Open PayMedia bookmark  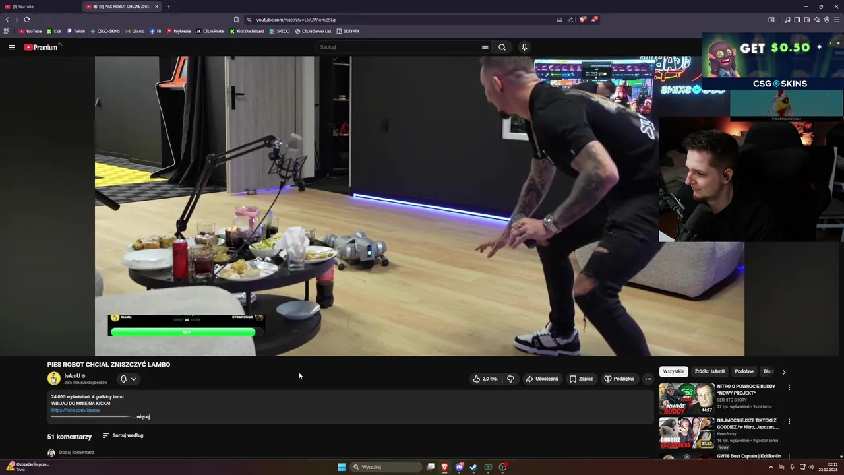point(179,31)
